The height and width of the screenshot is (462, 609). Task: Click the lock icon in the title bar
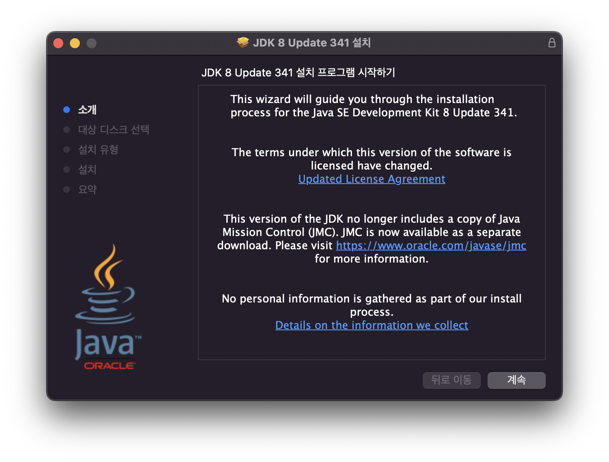point(552,43)
